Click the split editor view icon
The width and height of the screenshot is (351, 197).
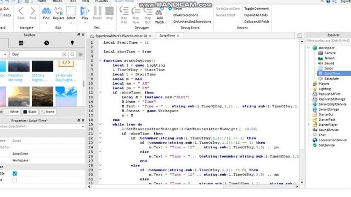pos(299,36)
